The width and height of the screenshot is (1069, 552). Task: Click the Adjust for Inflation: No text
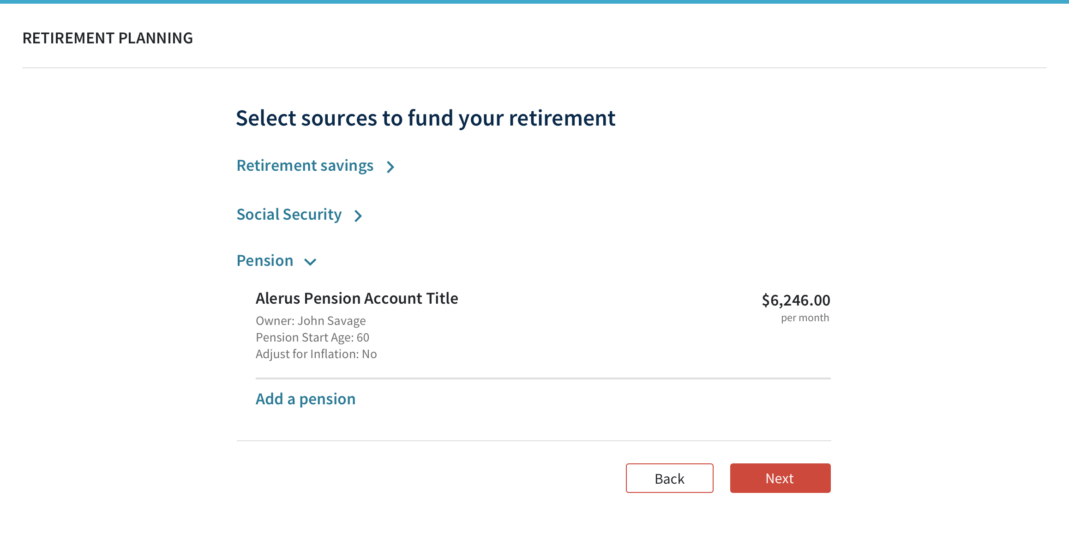[316, 354]
